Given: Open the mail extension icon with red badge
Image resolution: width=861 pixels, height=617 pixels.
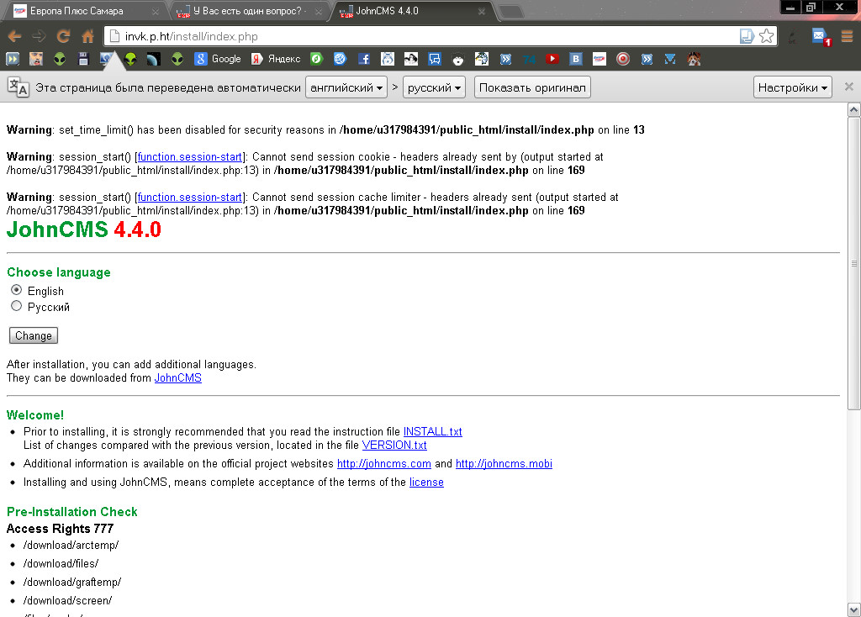Looking at the screenshot, I should click(821, 37).
